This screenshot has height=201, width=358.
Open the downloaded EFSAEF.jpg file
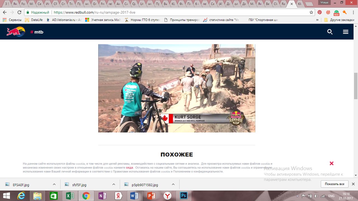point(21,185)
